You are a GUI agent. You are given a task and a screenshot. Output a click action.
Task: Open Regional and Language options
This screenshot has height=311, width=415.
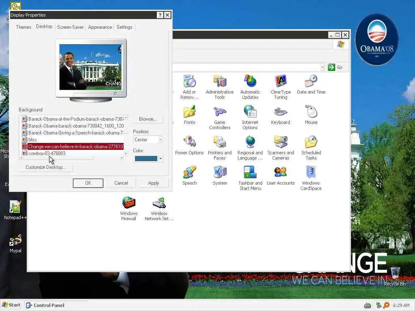pyautogui.click(x=250, y=147)
